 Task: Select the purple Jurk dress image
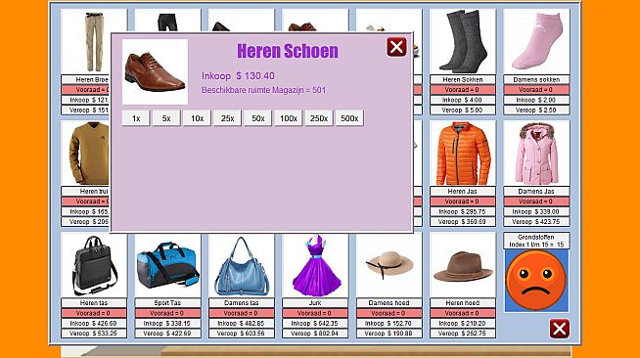315,265
